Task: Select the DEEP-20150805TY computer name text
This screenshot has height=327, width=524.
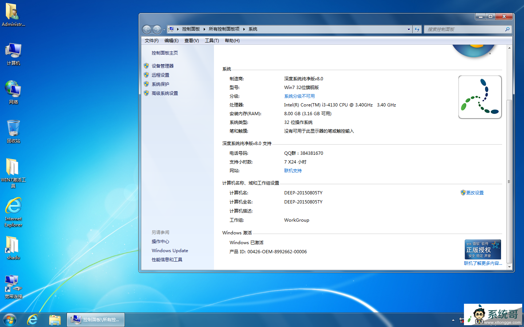Action: tap(303, 193)
